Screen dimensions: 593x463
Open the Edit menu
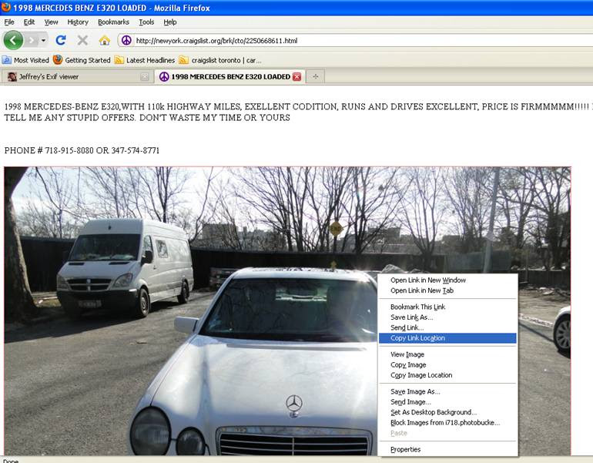pos(29,22)
